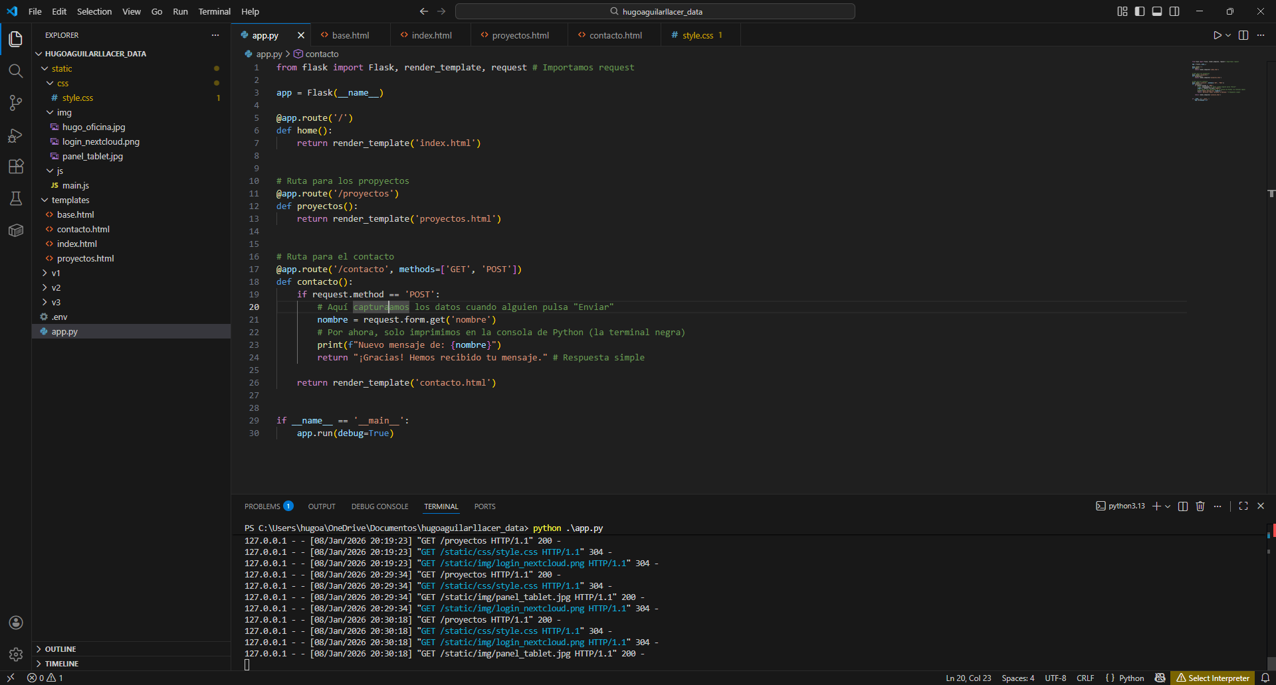Expand the v1 folder
The image size is (1276, 685).
[56, 273]
